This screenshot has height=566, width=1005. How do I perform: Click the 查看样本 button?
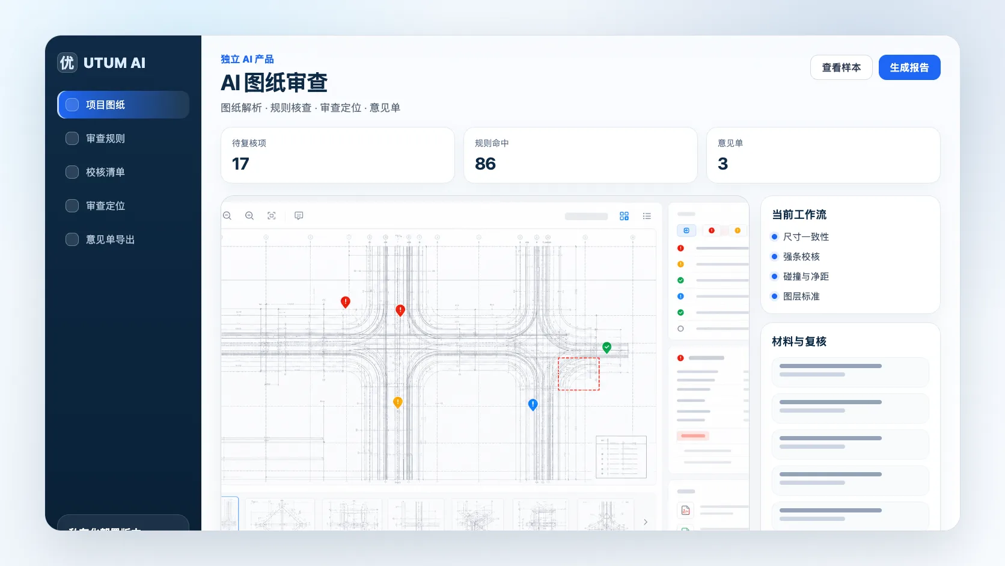841,67
